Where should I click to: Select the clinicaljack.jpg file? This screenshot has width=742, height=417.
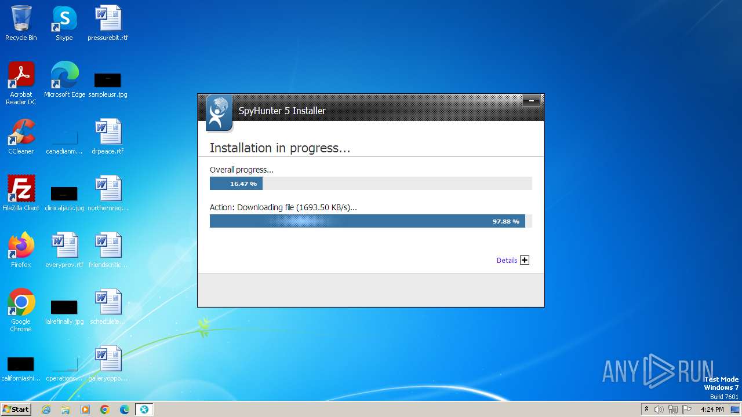[64, 198]
